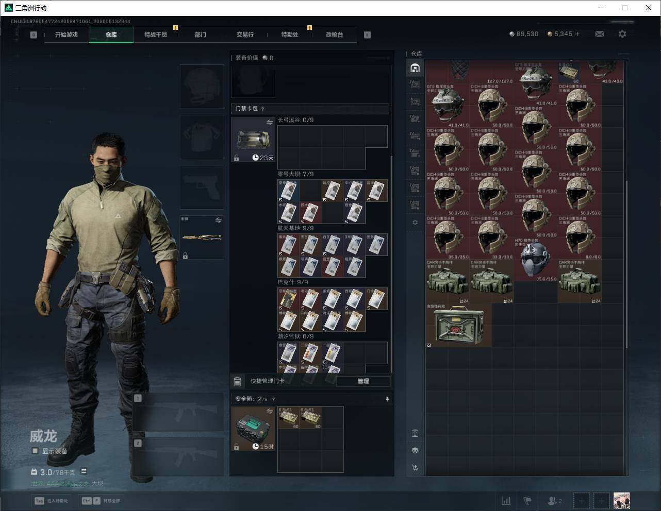Select the equipped golden knife
Screen dimensions: 661x511
pyautogui.click(x=202, y=237)
